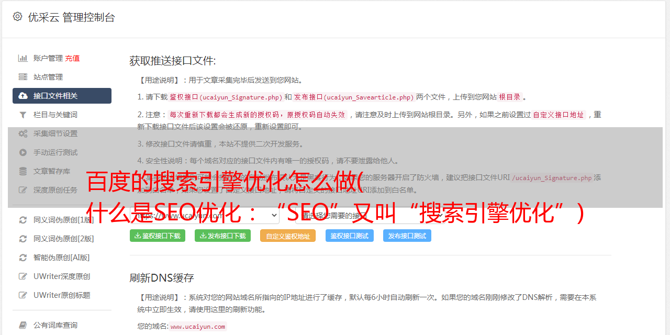Click the blue 发布接口测试 button

(407, 236)
